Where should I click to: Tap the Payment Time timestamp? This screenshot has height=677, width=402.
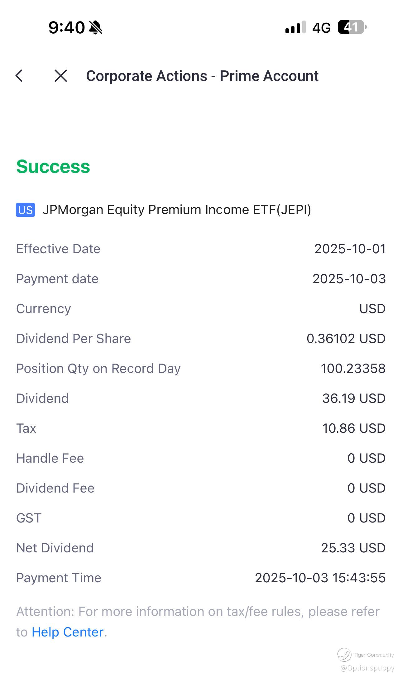[x=320, y=578]
